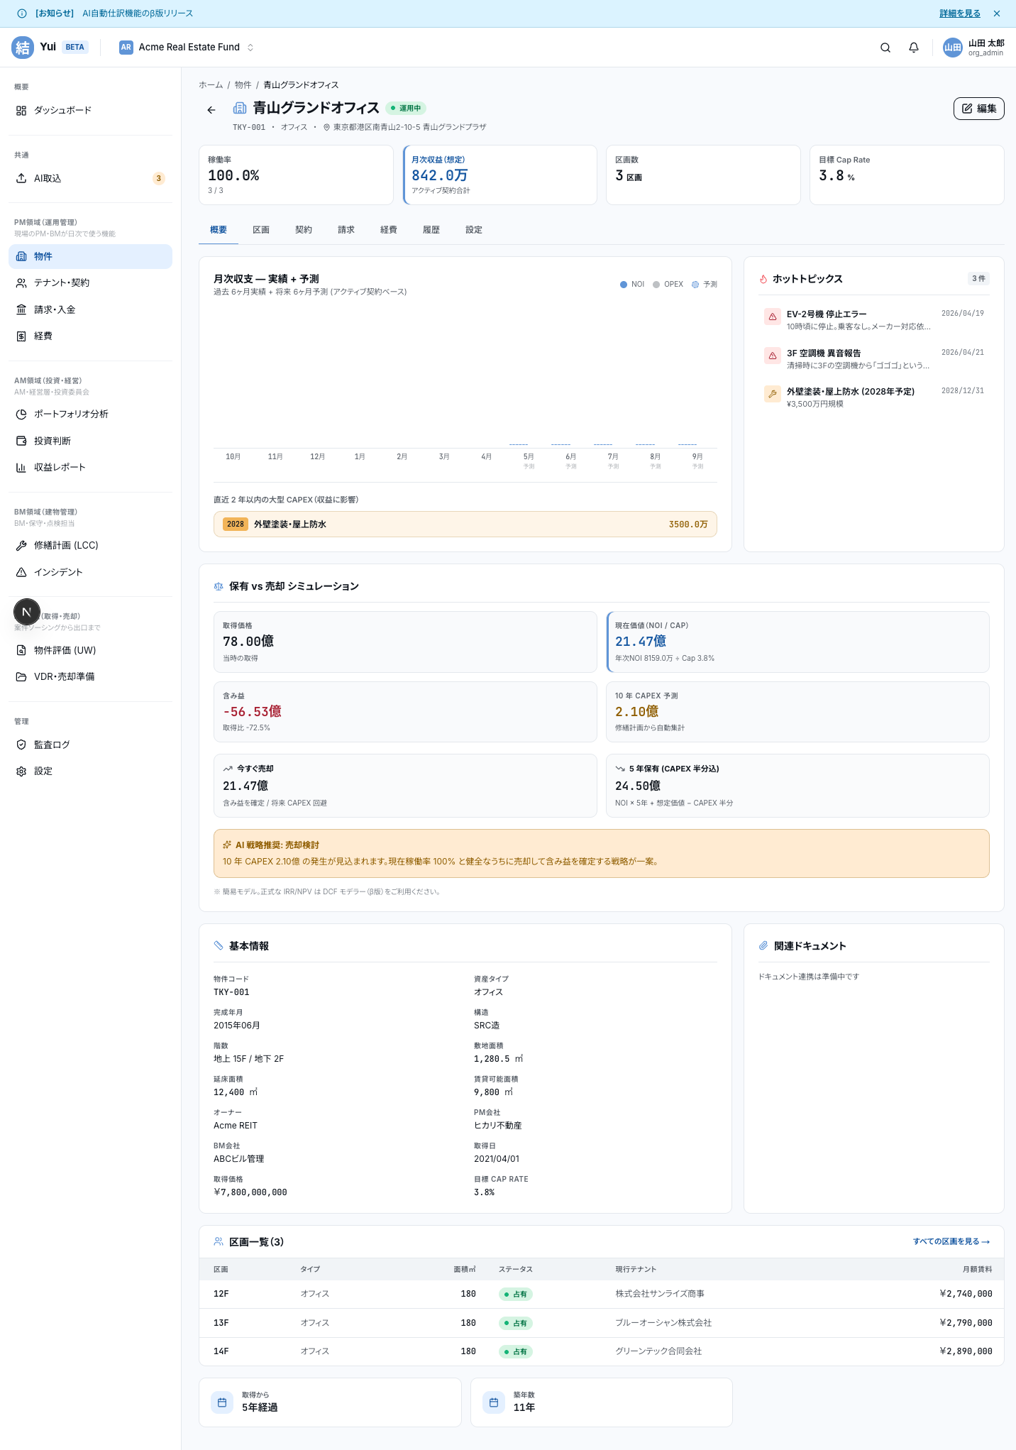Click the 編集 edit button
Screen dimensions: 1016x1450
pos(979,109)
